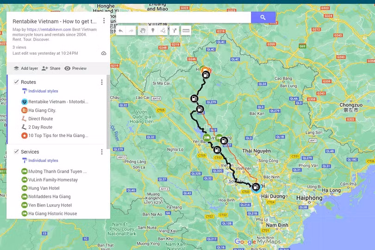Screen dimensions: 375x250
Task: Select the Add directions tool
Action: click(175, 31)
